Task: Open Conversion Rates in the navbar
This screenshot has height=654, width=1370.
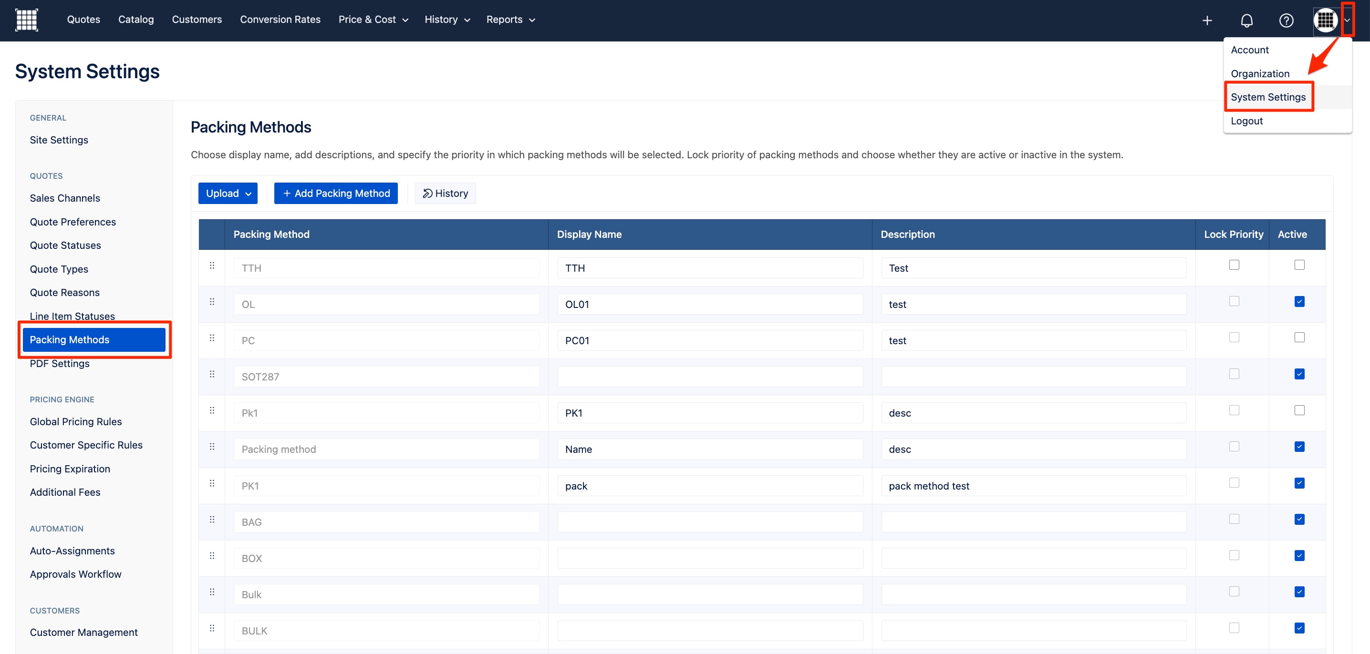Action: 280,20
